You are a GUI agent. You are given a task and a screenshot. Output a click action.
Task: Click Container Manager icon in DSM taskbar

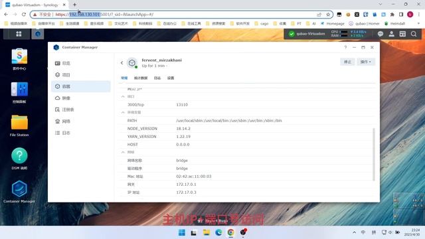pyautogui.click(x=38, y=34)
